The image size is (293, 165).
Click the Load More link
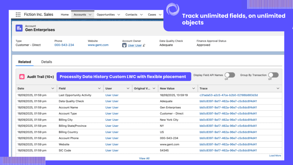[x=275, y=156]
